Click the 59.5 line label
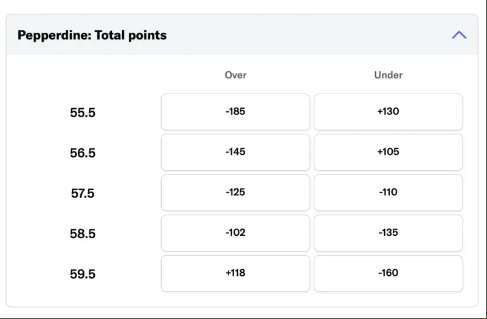The height and width of the screenshot is (319, 487). (83, 273)
